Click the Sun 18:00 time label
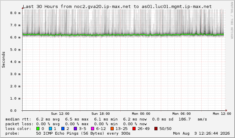This screenshot has width=235, height=138. click(x=100, y=114)
